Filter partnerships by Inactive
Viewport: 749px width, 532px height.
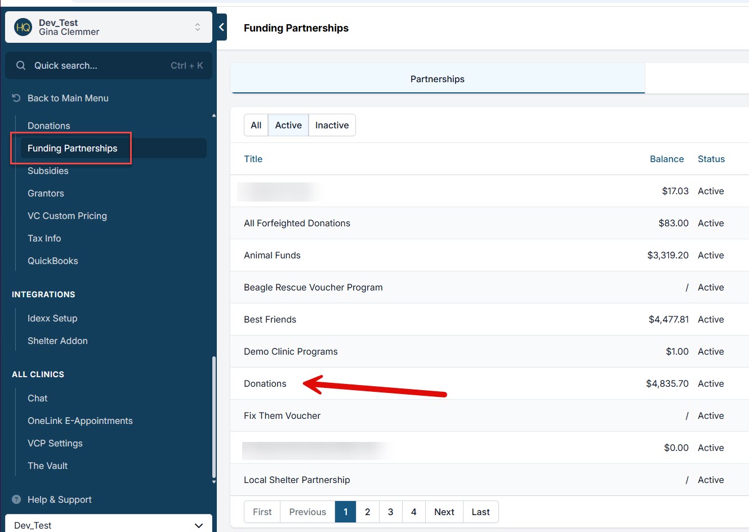click(x=332, y=125)
